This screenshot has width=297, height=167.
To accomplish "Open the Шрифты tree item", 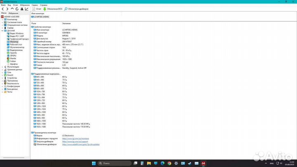I will pos(12,64).
